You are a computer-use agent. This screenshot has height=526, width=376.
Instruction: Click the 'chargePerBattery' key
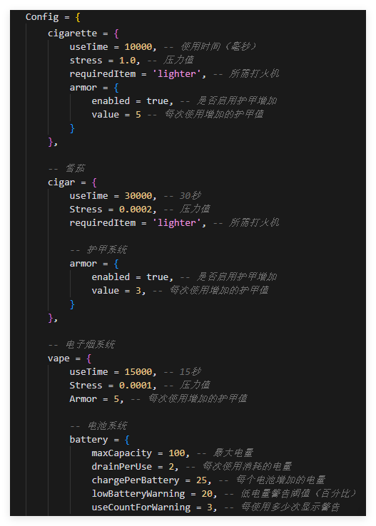[x=136, y=480]
